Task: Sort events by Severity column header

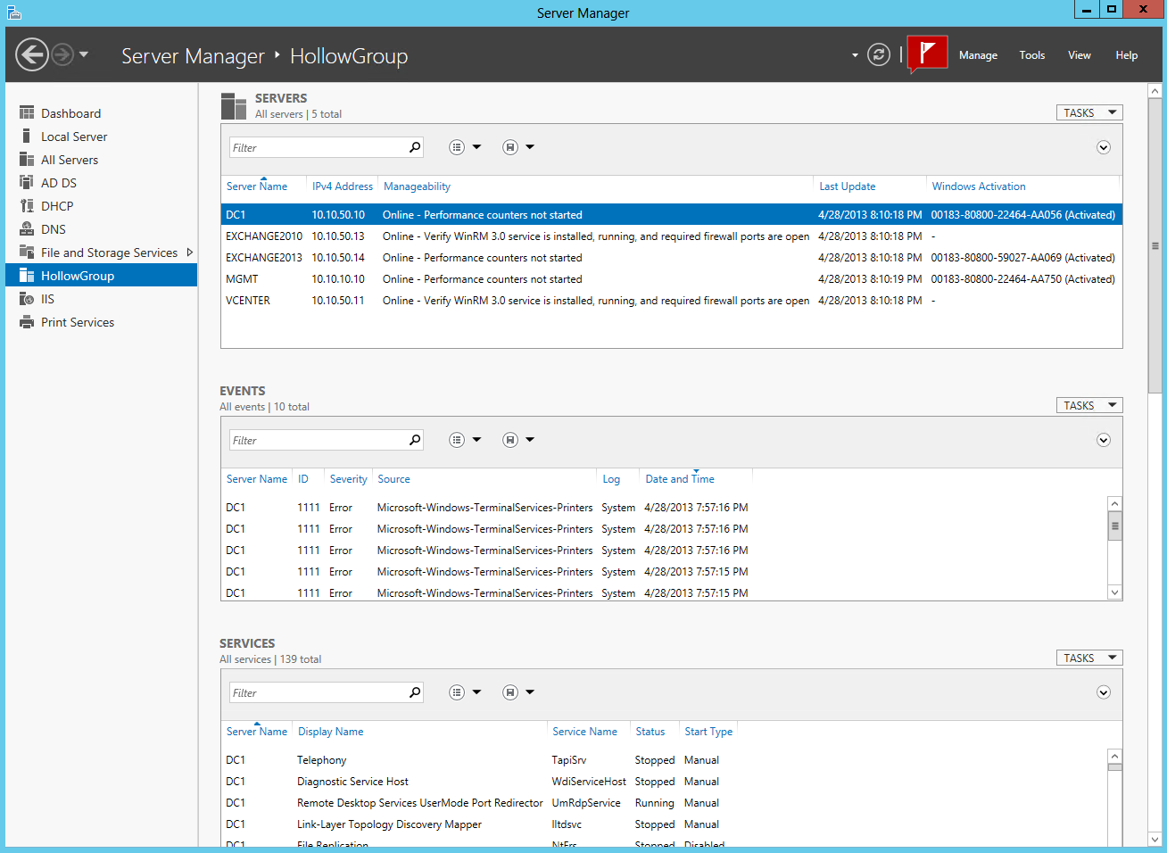Action: (348, 479)
